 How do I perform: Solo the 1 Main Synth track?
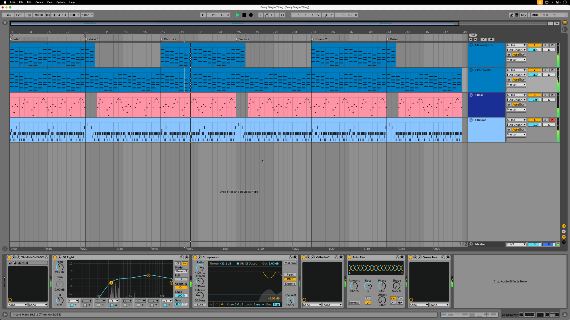coord(545,45)
